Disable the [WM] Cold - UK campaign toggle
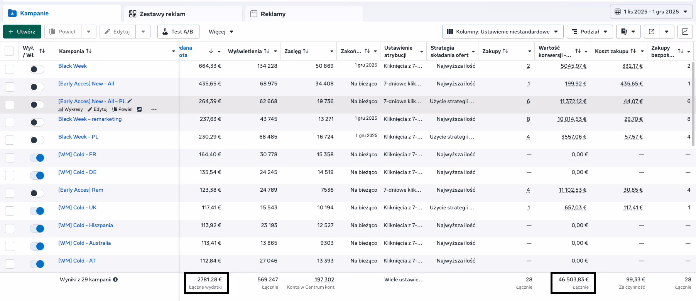 [37, 211]
